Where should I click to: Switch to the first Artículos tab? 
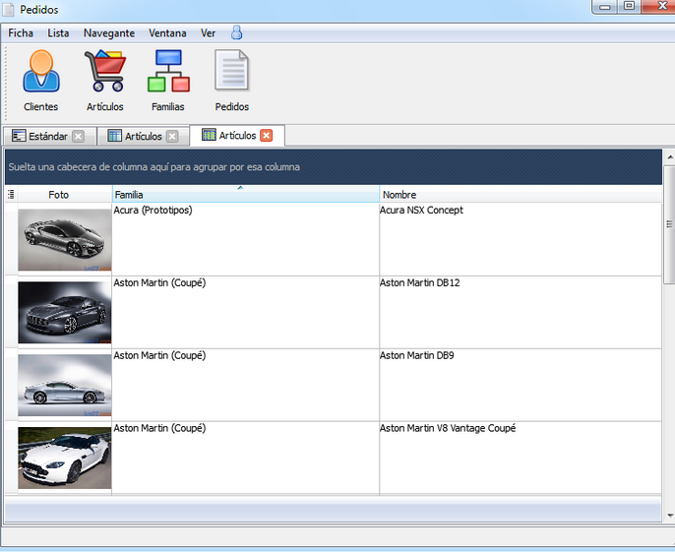click(x=143, y=137)
